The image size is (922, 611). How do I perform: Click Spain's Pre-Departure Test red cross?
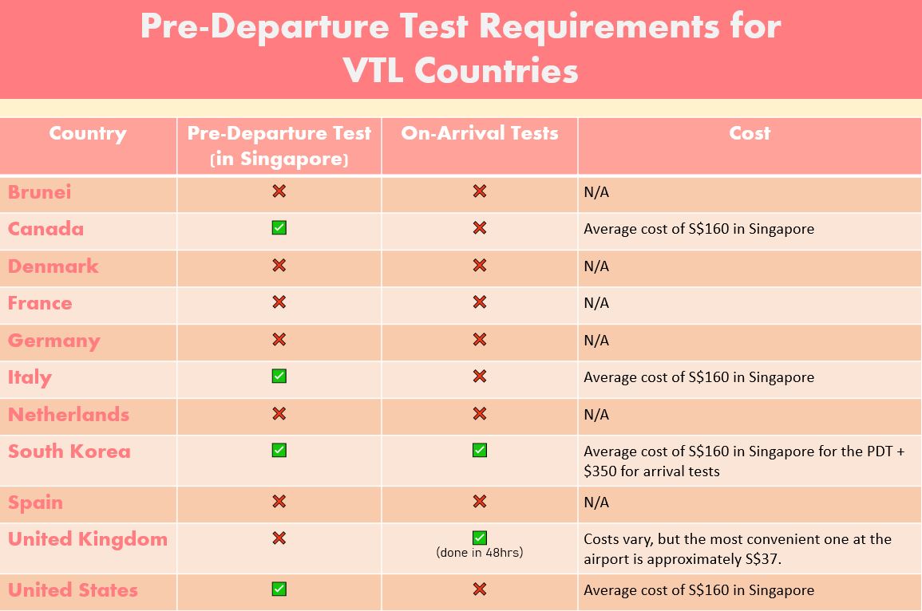279,502
